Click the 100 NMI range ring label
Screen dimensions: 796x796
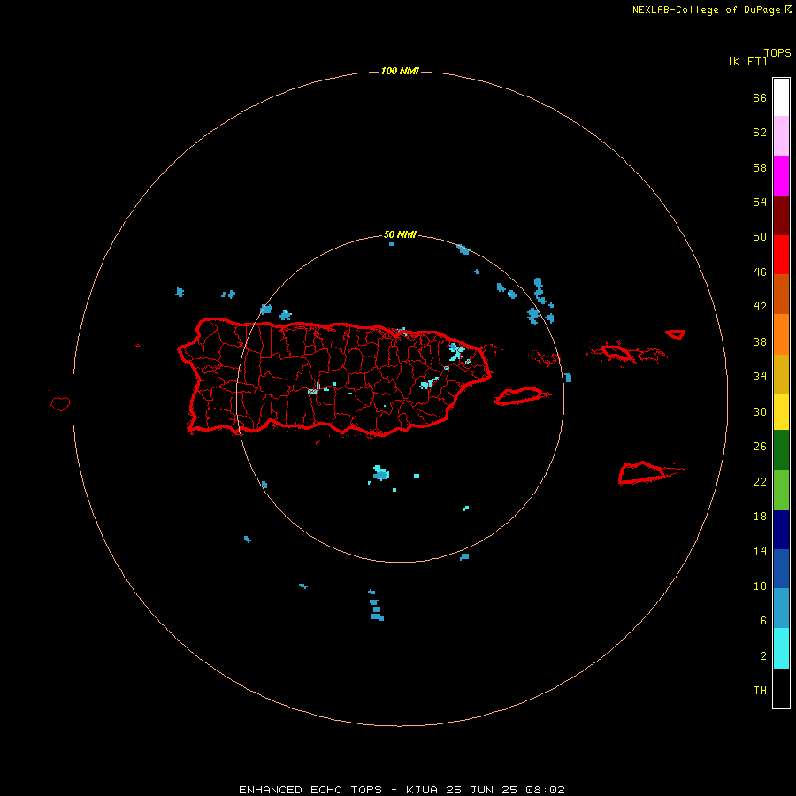click(x=400, y=71)
